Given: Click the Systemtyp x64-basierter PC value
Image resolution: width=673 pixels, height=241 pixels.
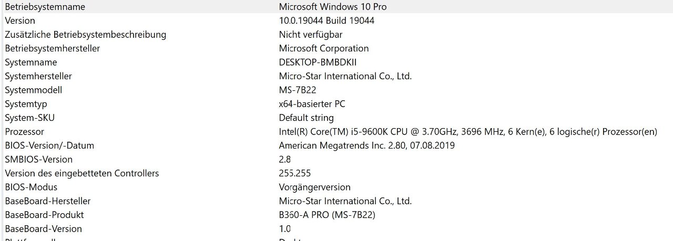Looking at the screenshot, I should [312, 104].
